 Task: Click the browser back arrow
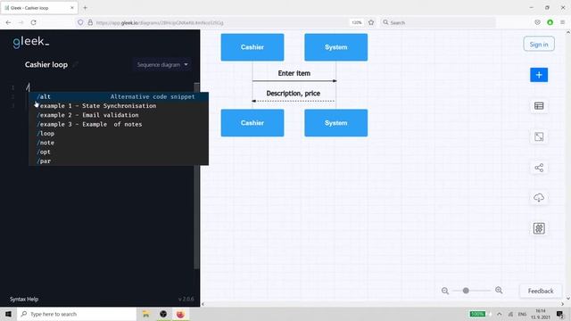(x=8, y=22)
